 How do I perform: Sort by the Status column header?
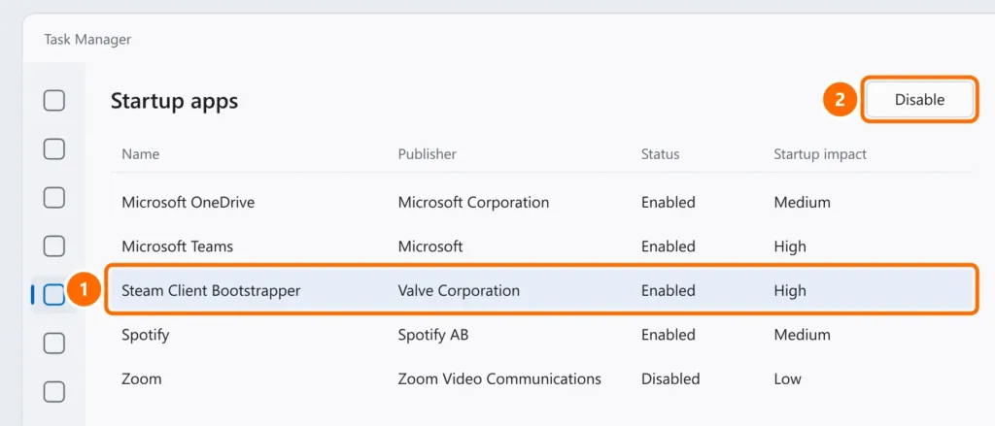(660, 154)
